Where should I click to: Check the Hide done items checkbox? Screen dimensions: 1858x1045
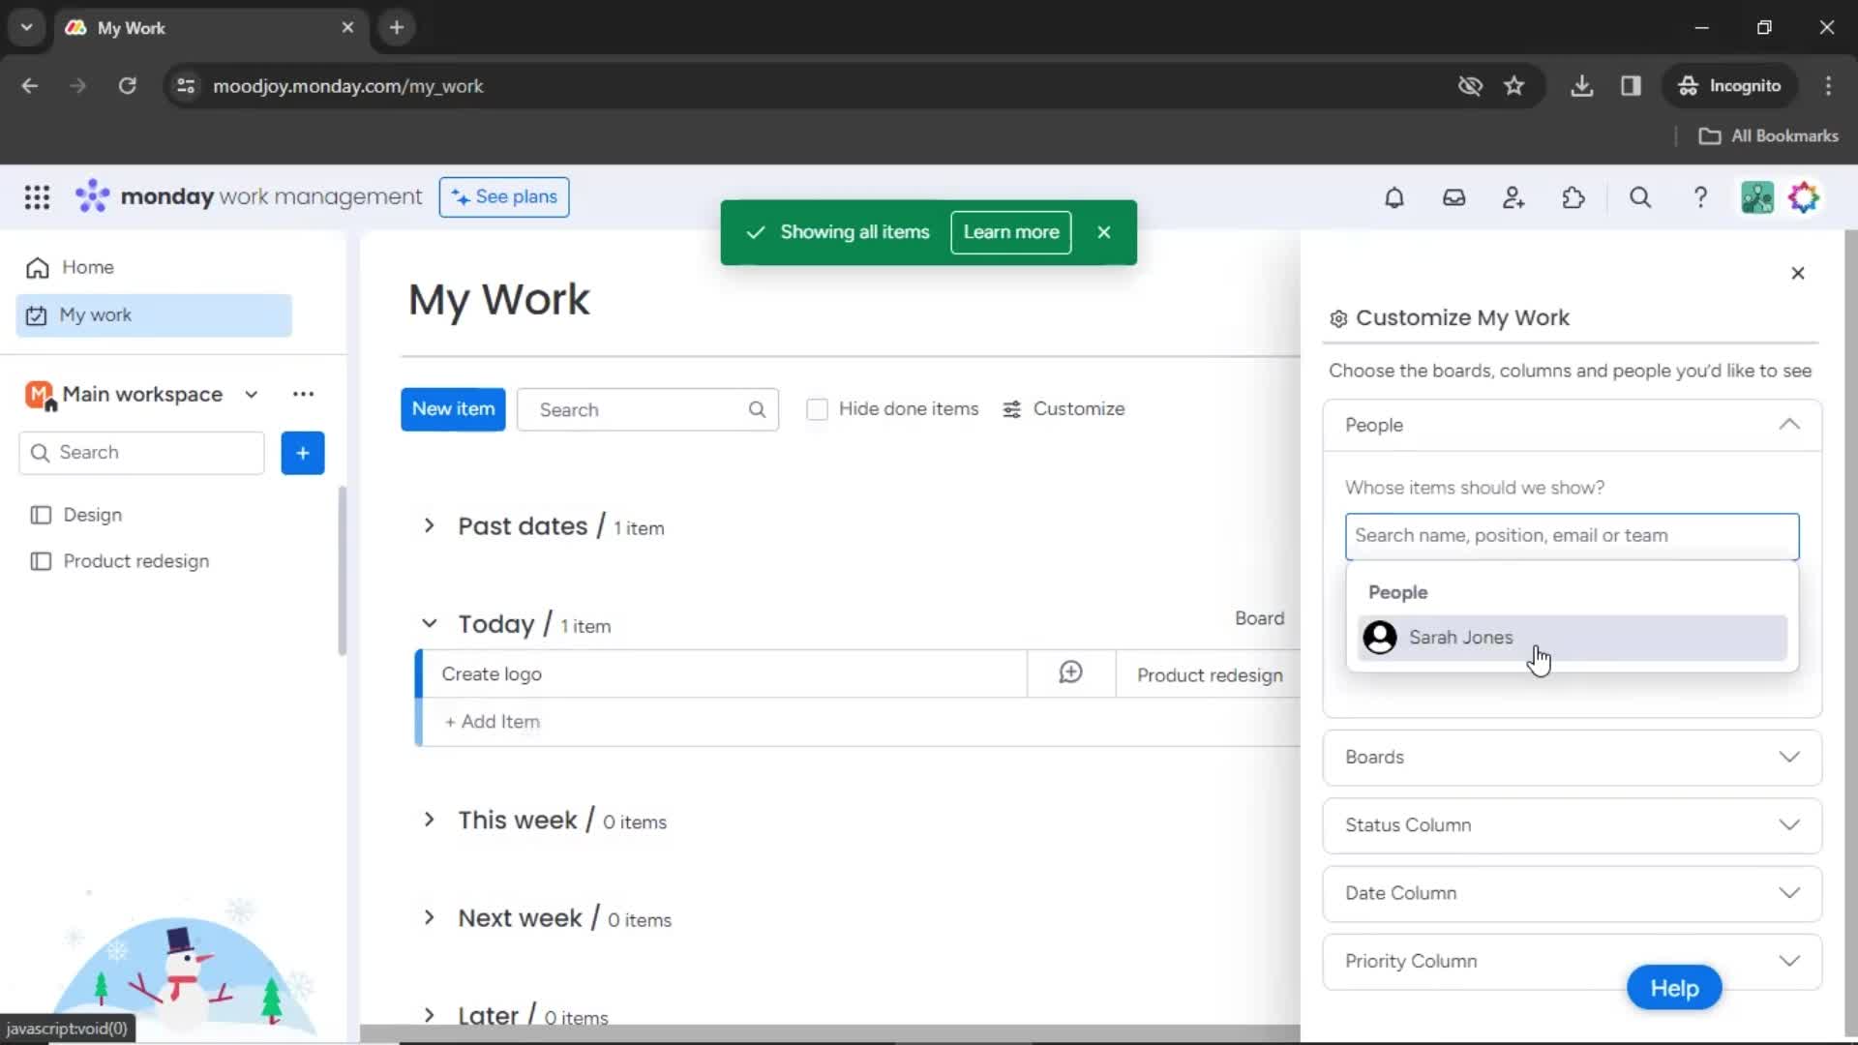point(817,409)
